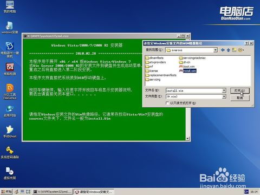Launch the manual Ghost desktop icon
Image resolution: width=260 pixels, height=195 pixels.
(x=10, y=132)
